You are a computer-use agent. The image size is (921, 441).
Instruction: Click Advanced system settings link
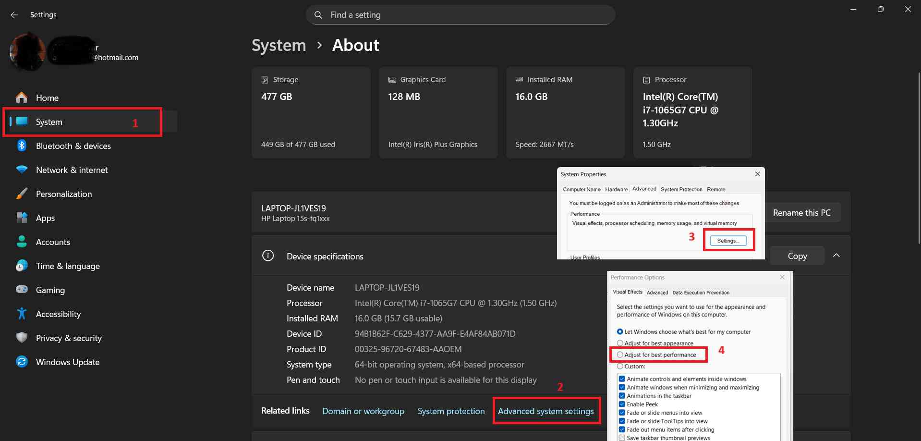[x=545, y=411]
